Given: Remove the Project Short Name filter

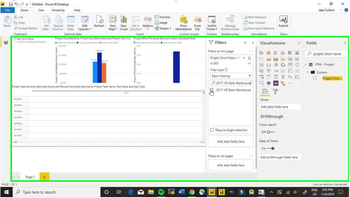Looking at the screenshot, I should click(x=244, y=58).
